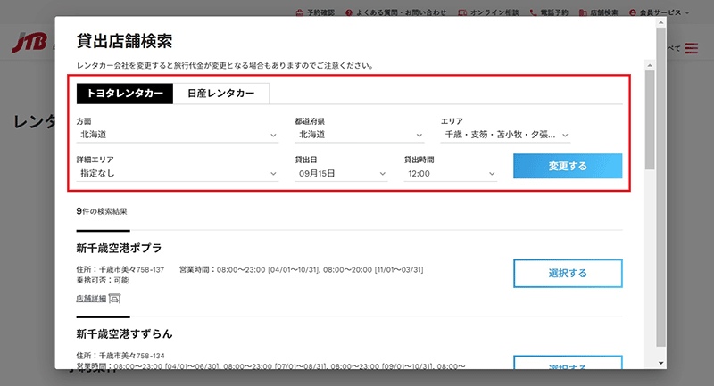Expand the 貸出時間 time dropdown

450,174
